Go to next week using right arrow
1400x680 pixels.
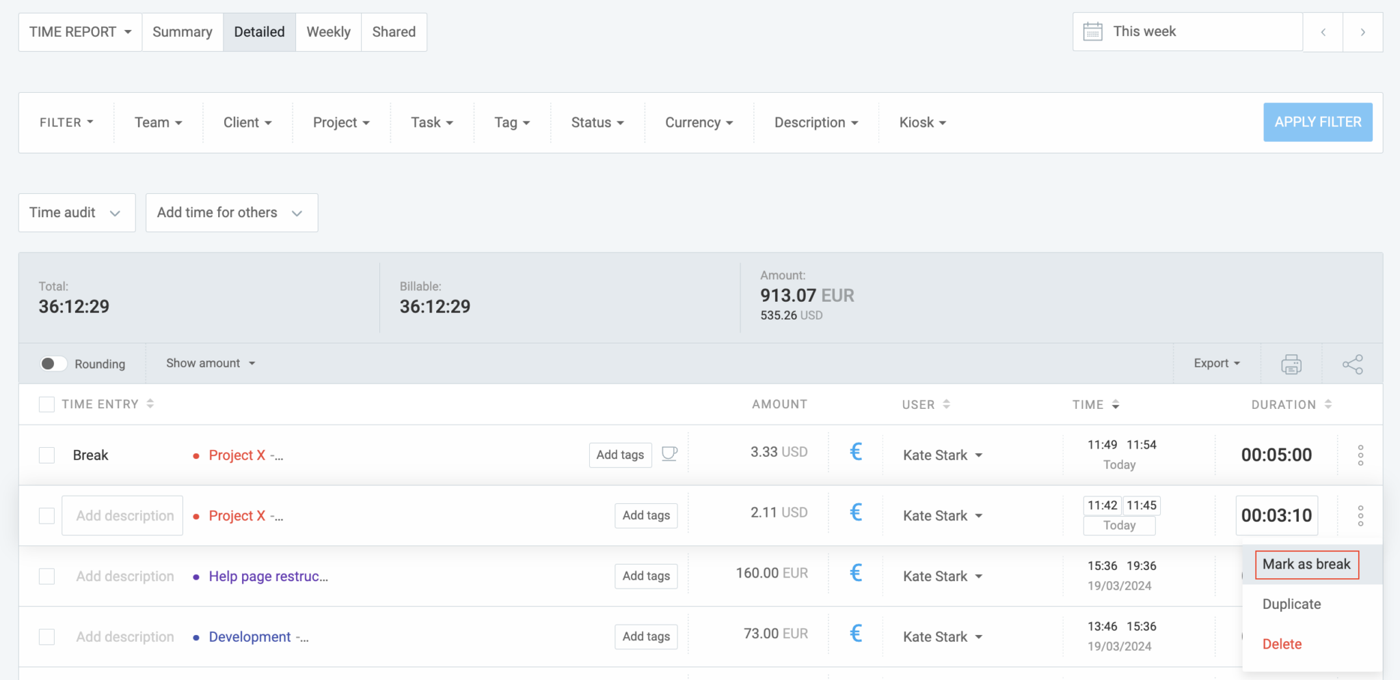pyautogui.click(x=1362, y=32)
